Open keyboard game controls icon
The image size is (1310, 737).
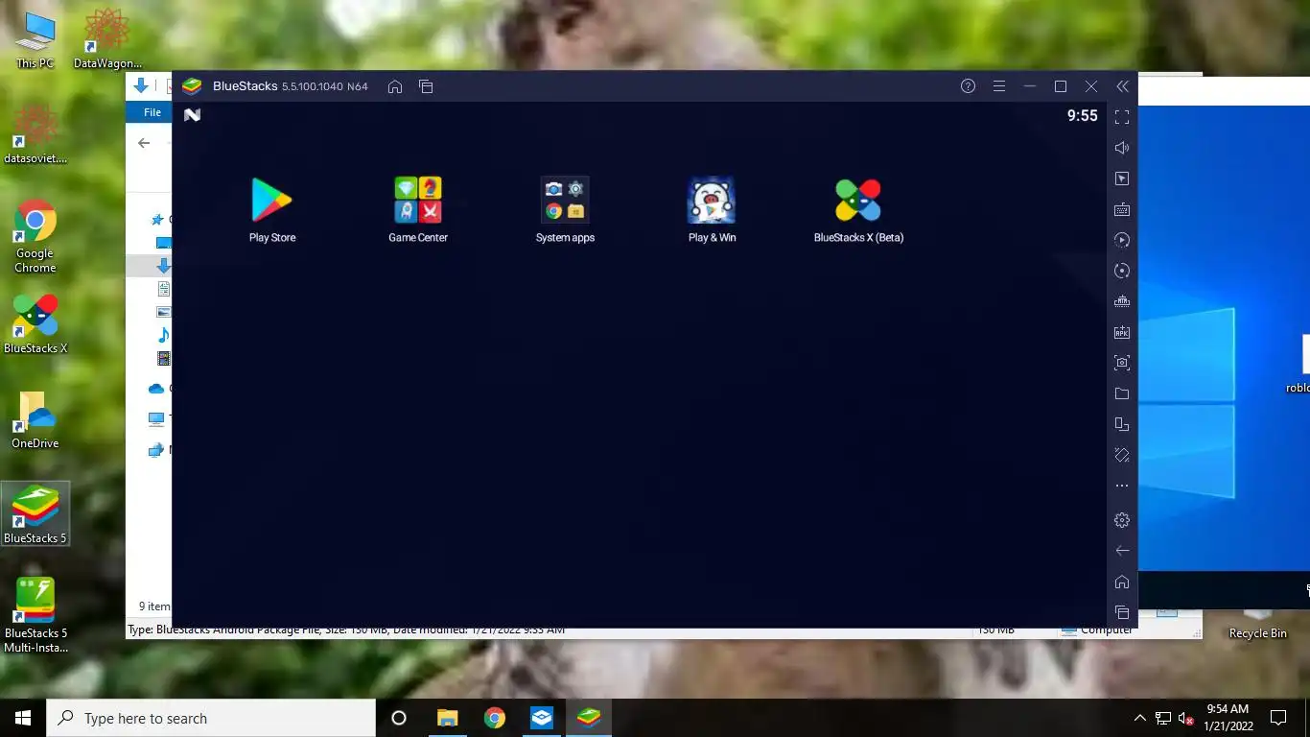1122,209
